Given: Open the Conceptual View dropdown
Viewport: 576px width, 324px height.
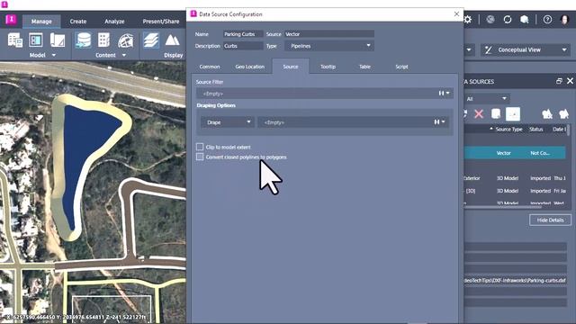Looking at the screenshot, I should tap(526, 49).
